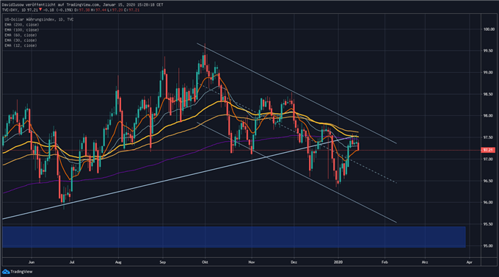Click the 'Nov' time axis label

click(x=252, y=262)
